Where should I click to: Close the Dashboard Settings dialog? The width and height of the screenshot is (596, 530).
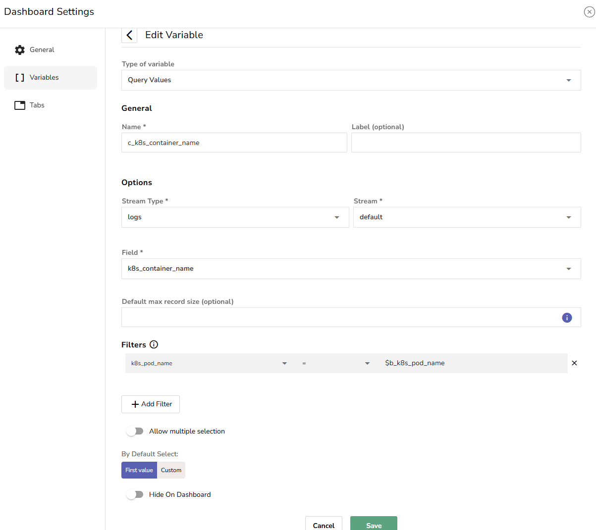(x=589, y=12)
